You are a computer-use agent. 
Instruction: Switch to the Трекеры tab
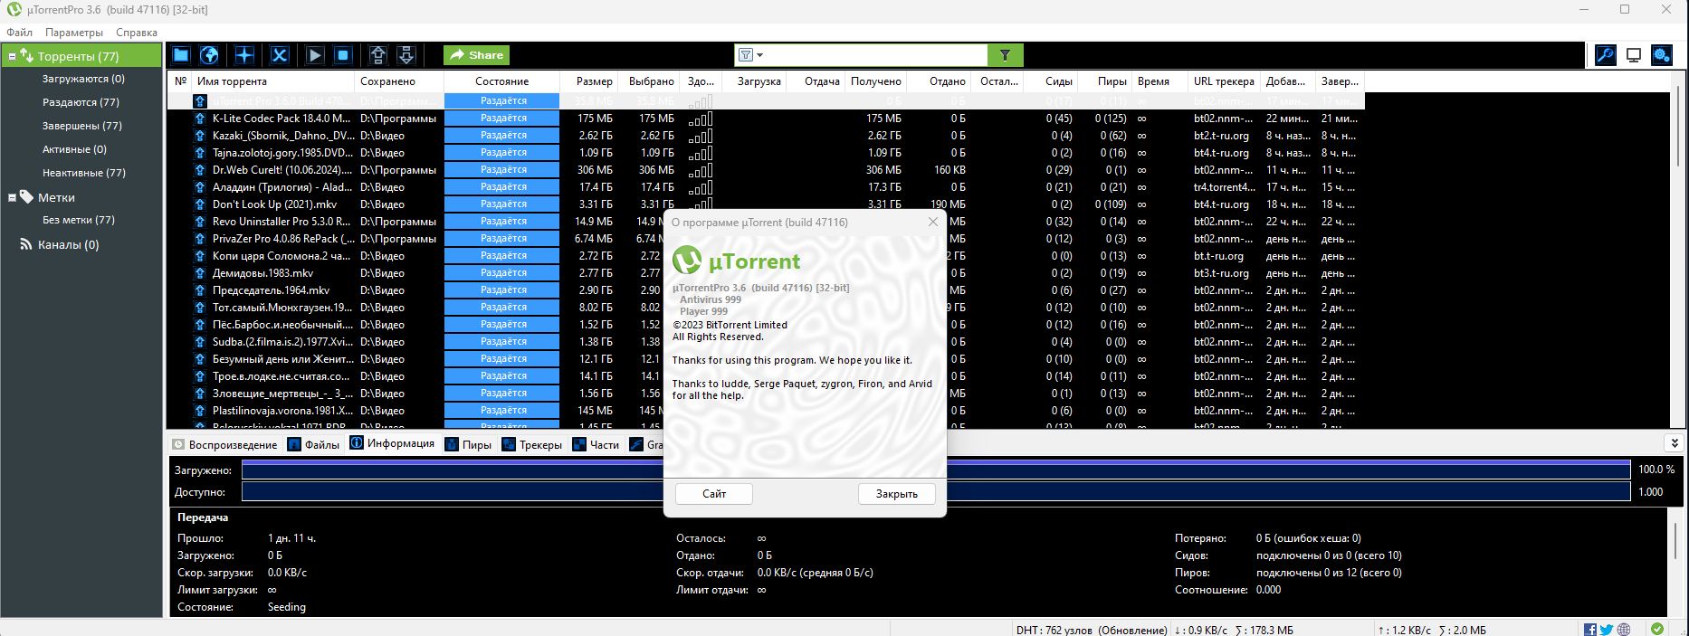point(533,444)
